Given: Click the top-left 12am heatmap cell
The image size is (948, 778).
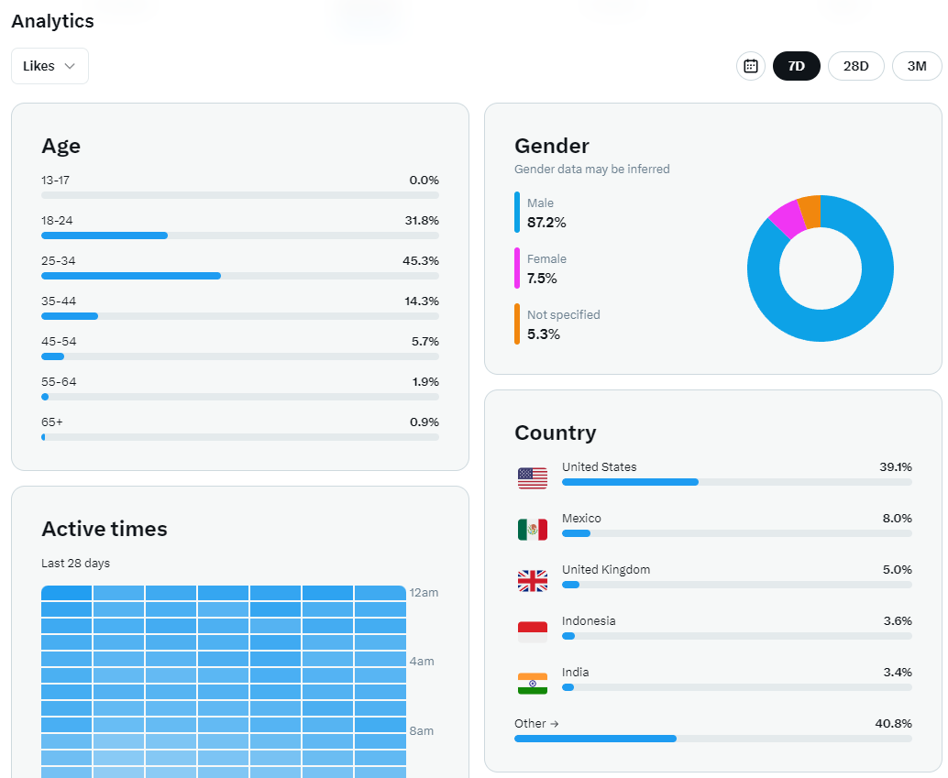Looking at the screenshot, I should [x=67, y=592].
